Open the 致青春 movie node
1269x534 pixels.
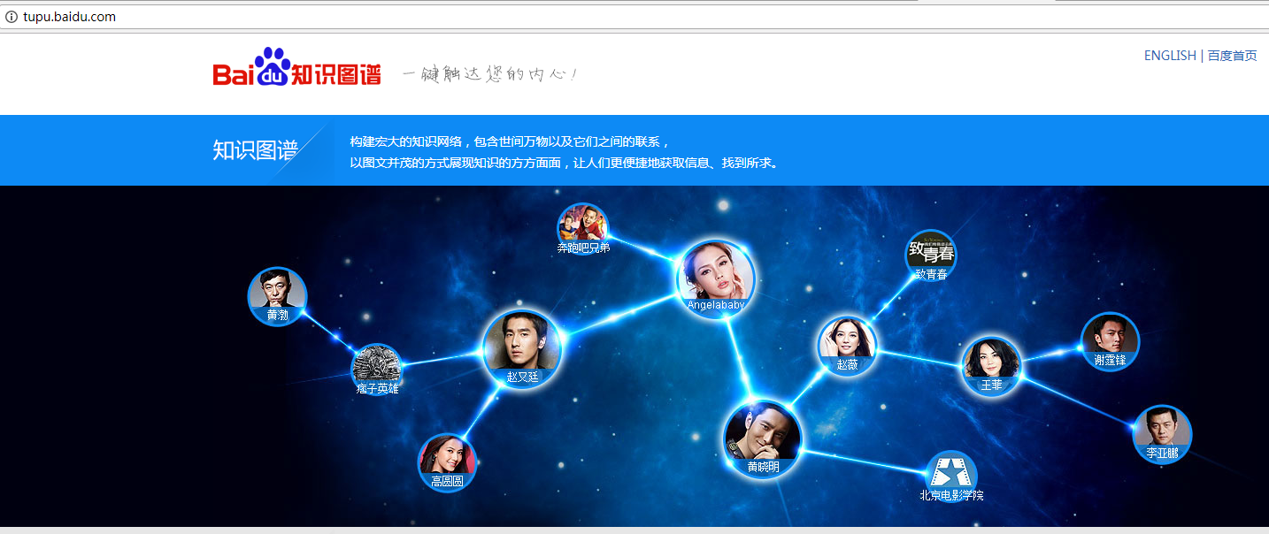click(931, 256)
